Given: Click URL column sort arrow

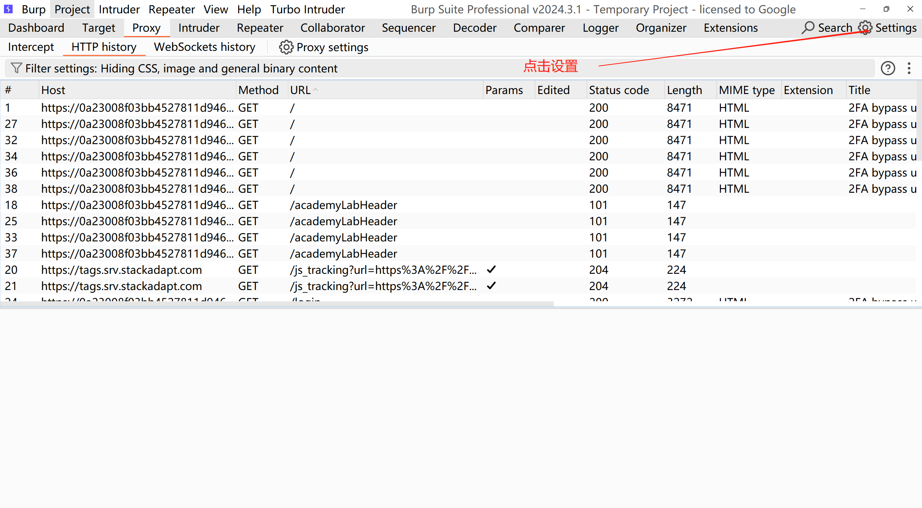Looking at the screenshot, I should [x=316, y=90].
